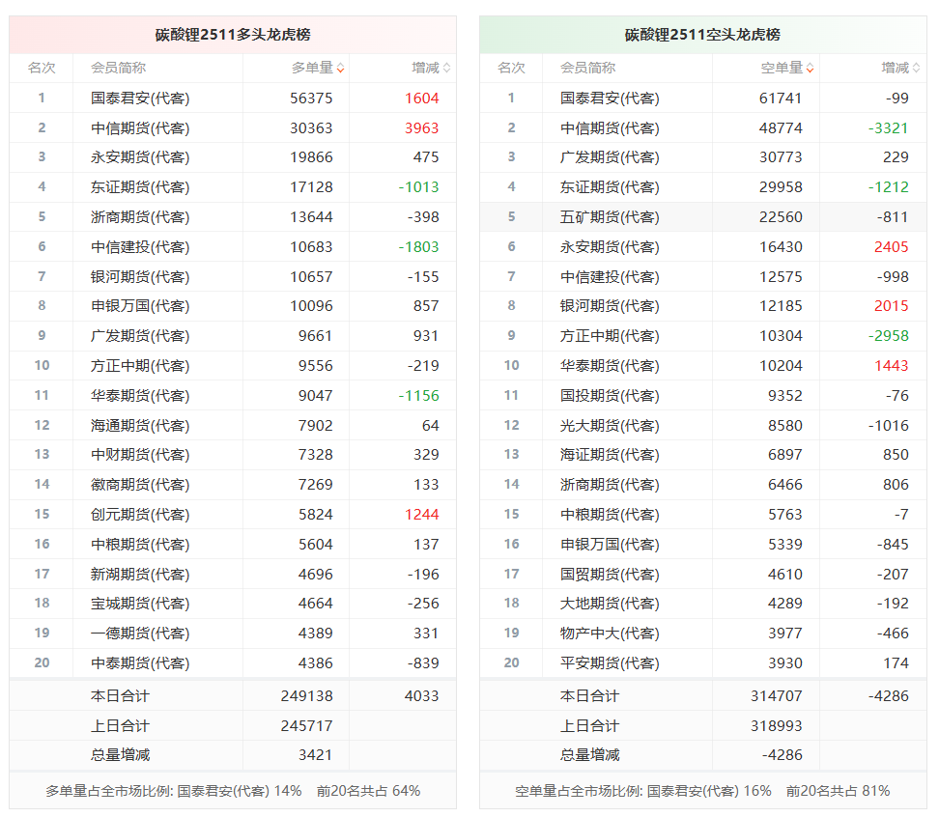Image resolution: width=939 pixels, height=817 pixels.
Task: Click 华泰期货(代客) short change 1443
Action: pos(892,366)
